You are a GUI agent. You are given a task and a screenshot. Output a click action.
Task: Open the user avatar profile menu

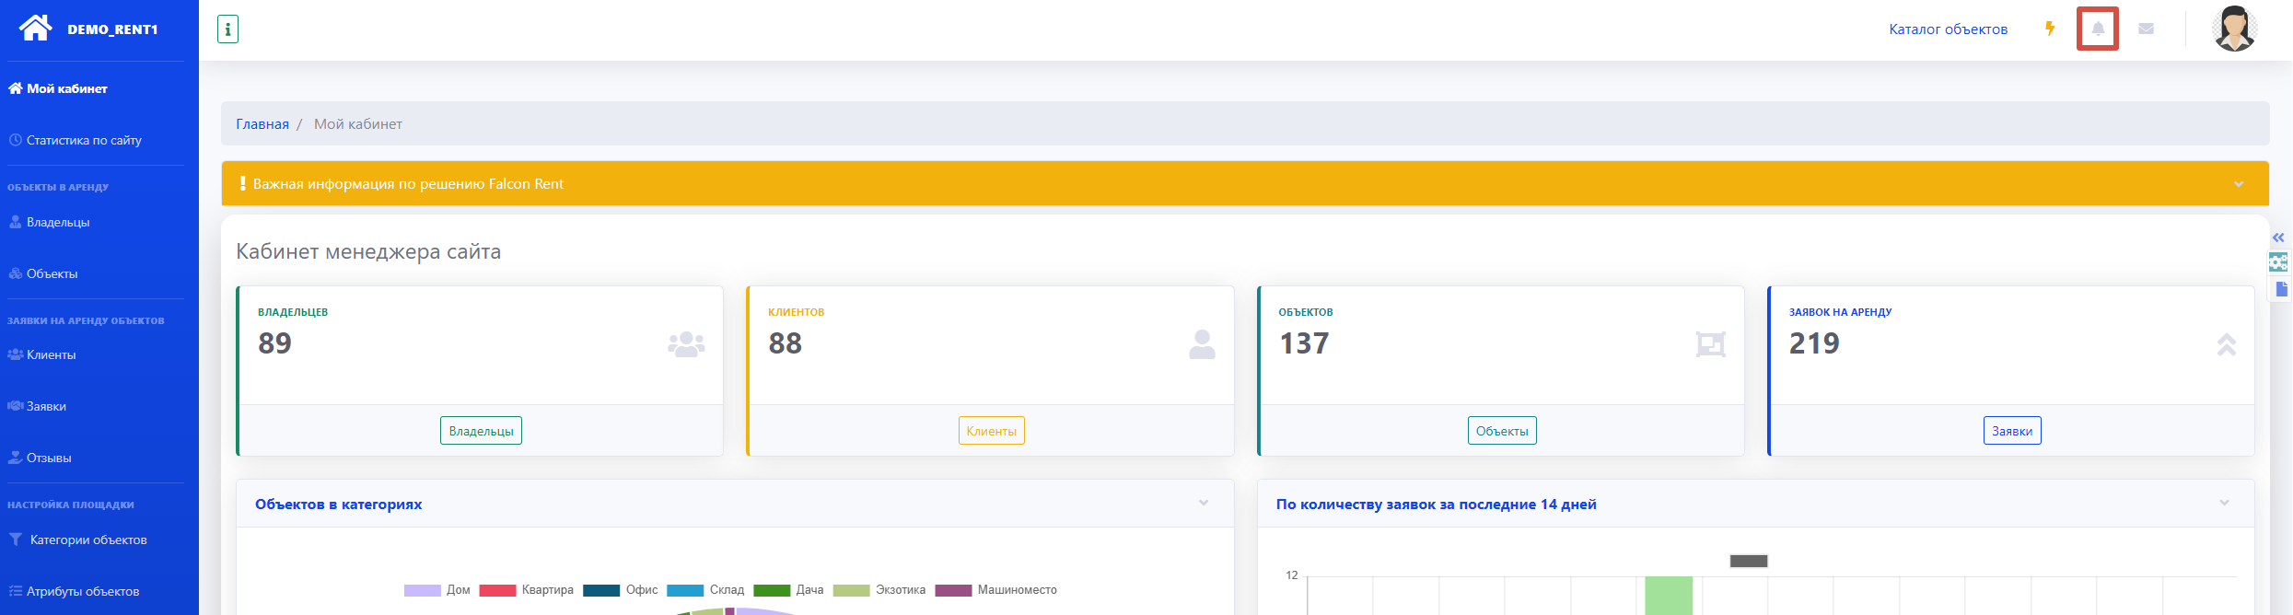click(2234, 29)
